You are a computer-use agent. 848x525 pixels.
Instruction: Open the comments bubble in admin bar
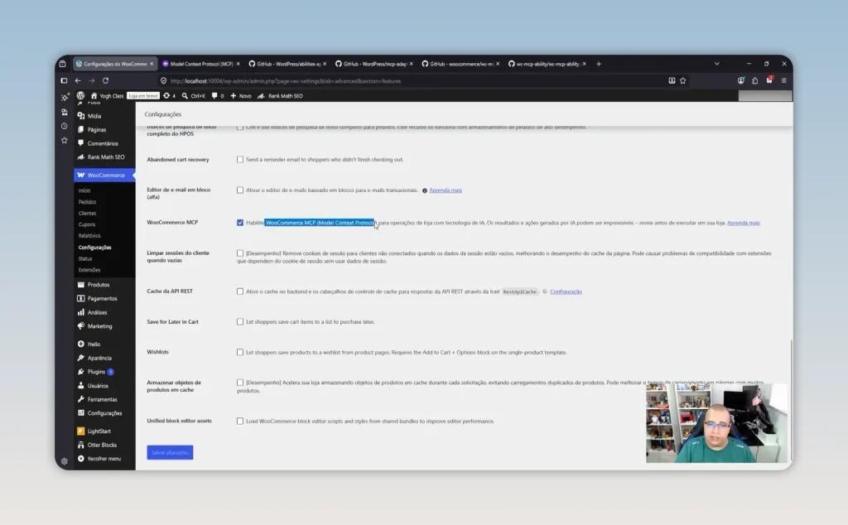218,96
